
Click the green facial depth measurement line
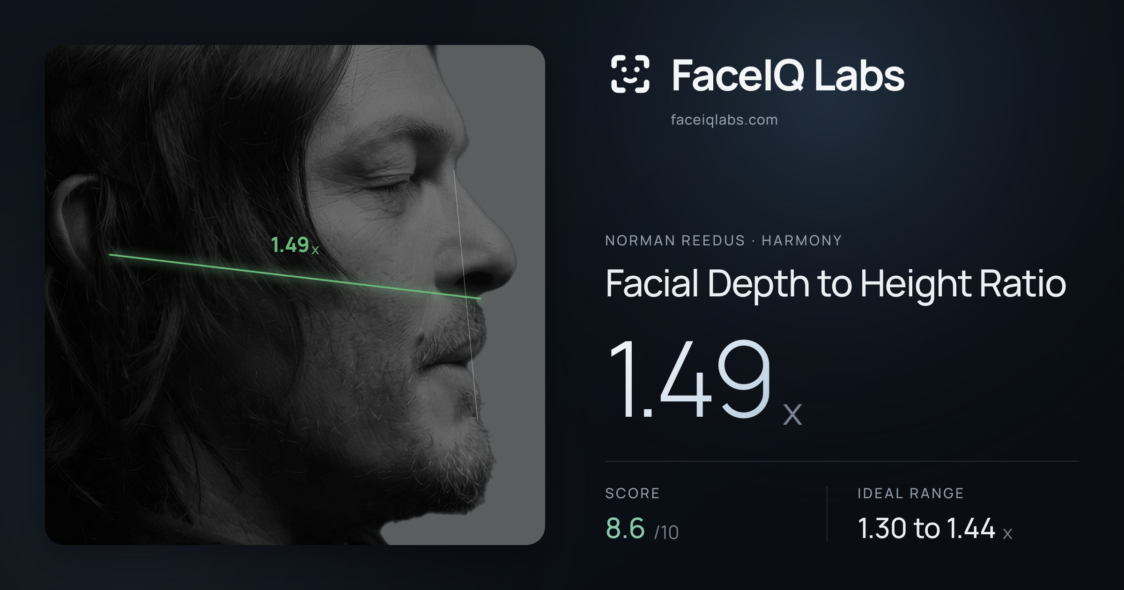(x=295, y=276)
